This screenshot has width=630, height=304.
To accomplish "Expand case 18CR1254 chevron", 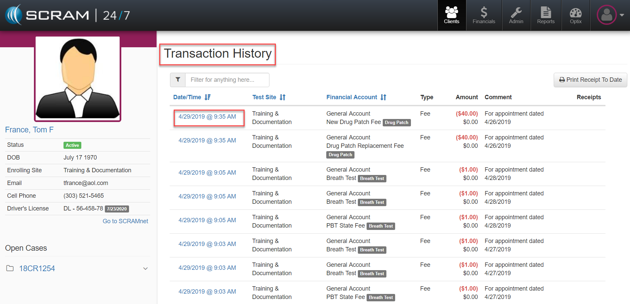I will [145, 268].
